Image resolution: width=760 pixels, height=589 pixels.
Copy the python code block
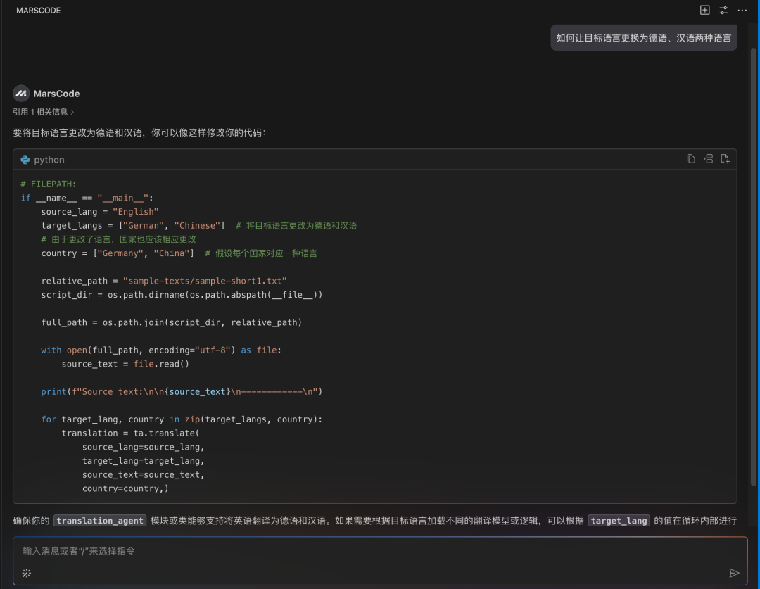click(691, 159)
